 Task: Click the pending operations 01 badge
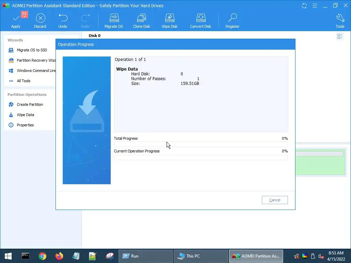[x=24, y=14]
